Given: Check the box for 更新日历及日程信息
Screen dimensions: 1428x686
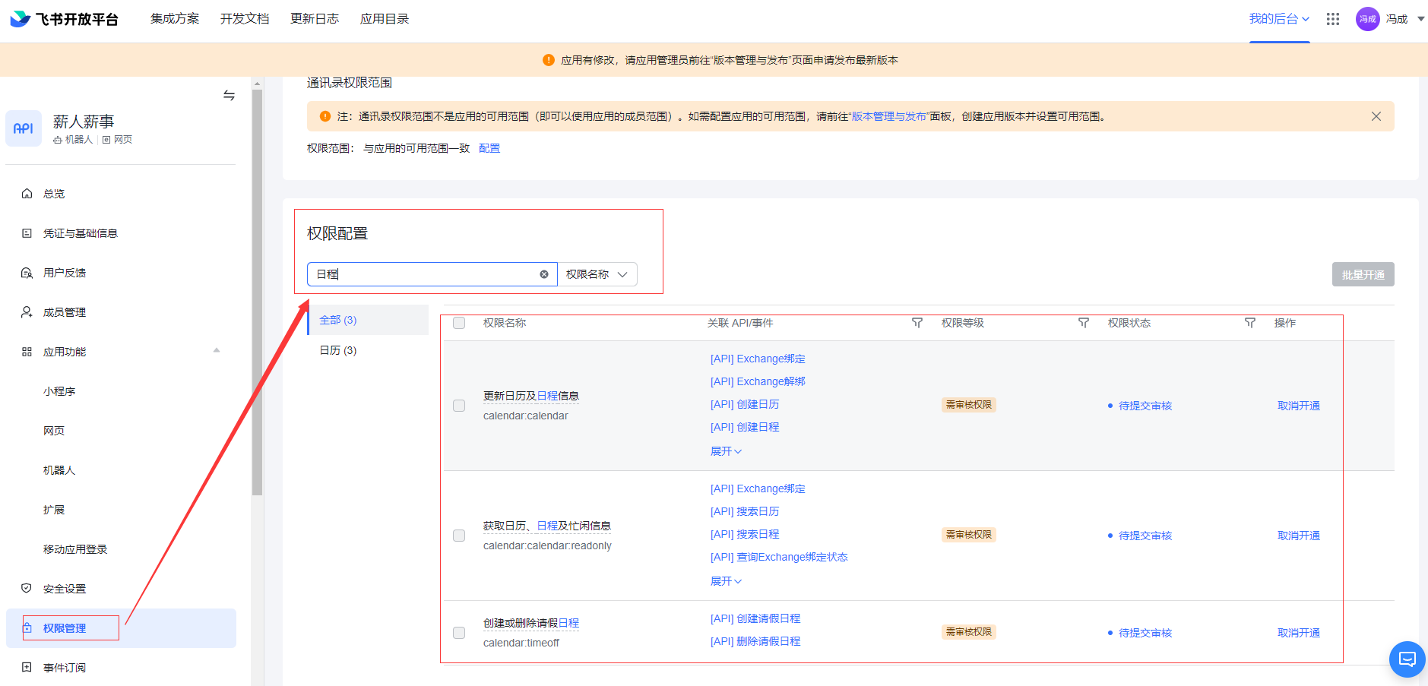Looking at the screenshot, I should (459, 406).
